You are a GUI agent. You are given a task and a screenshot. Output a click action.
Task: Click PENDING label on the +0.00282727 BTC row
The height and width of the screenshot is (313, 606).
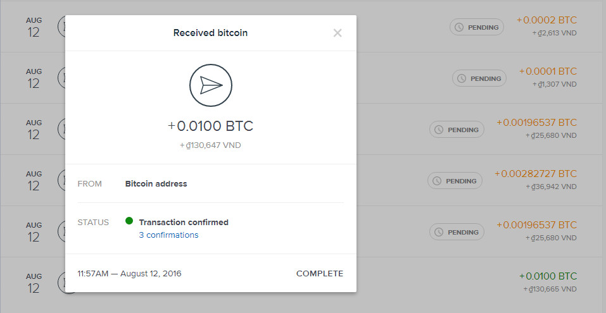coord(461,181)
